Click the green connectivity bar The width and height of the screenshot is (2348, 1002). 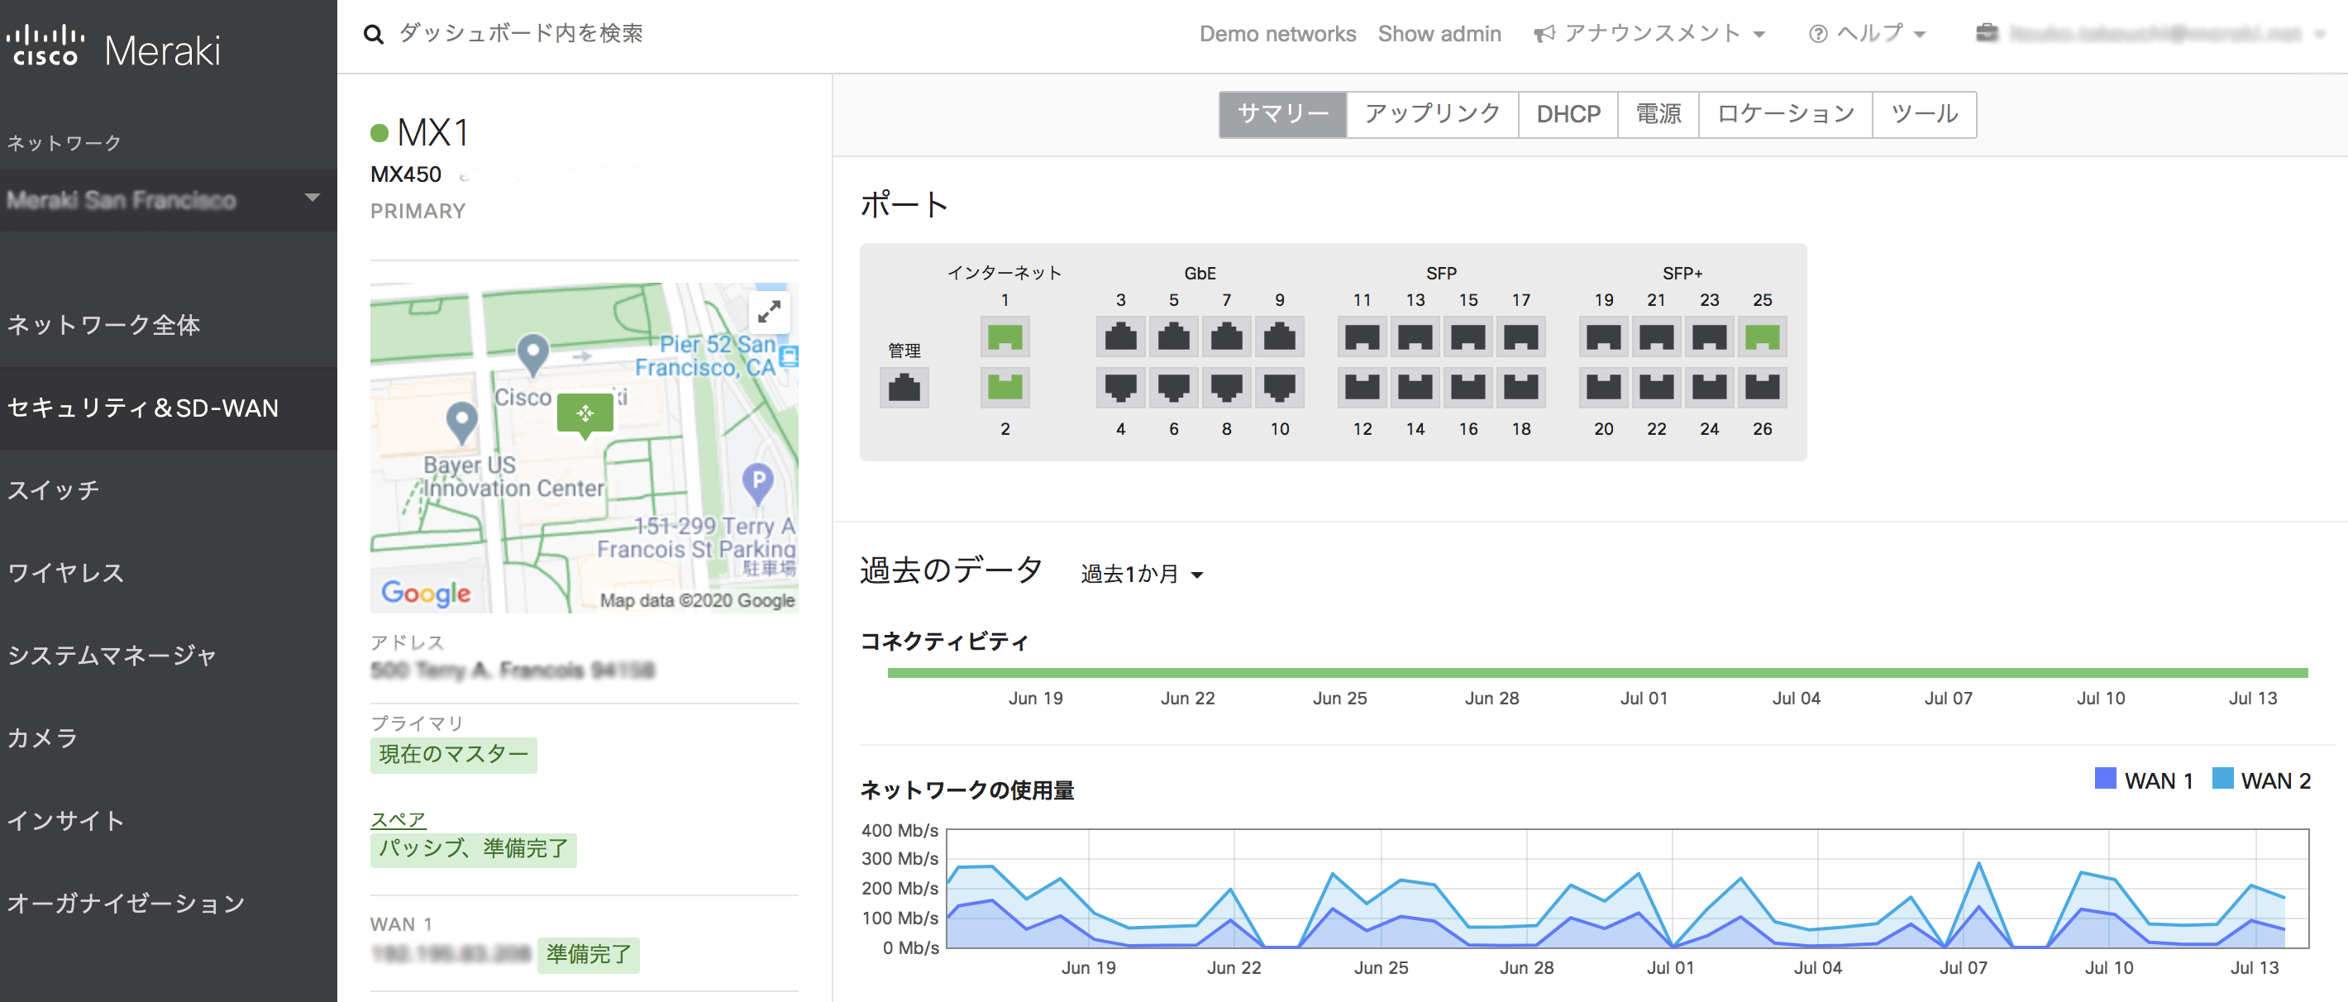pyautogui.click(x=1597, y=673)
